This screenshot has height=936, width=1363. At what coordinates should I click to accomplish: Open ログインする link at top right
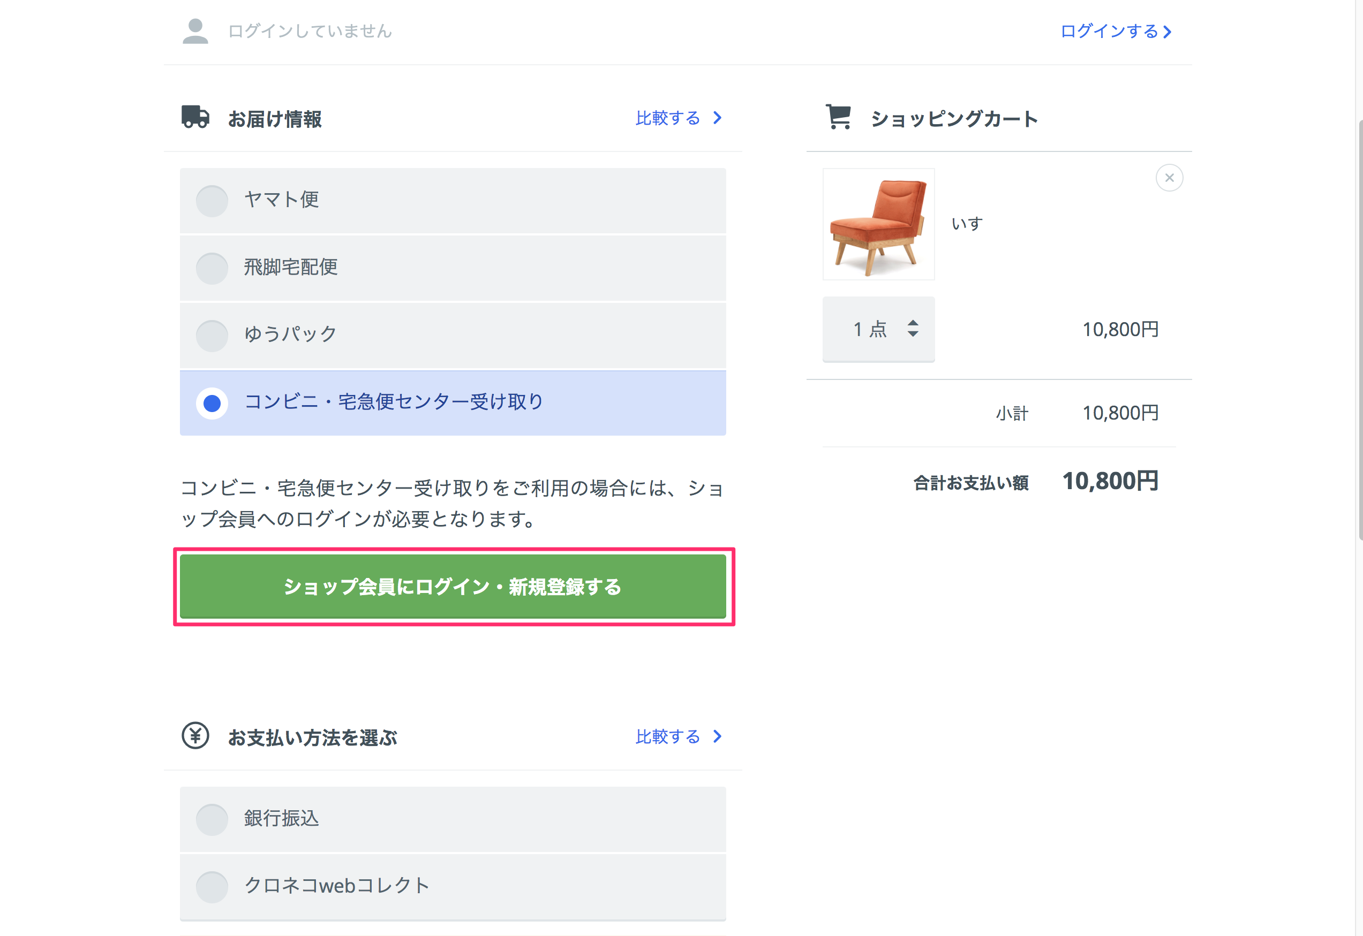[x=1112, y=31]
